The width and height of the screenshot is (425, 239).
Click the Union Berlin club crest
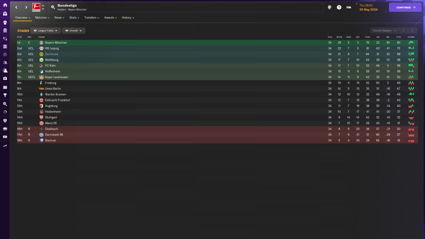41,89
